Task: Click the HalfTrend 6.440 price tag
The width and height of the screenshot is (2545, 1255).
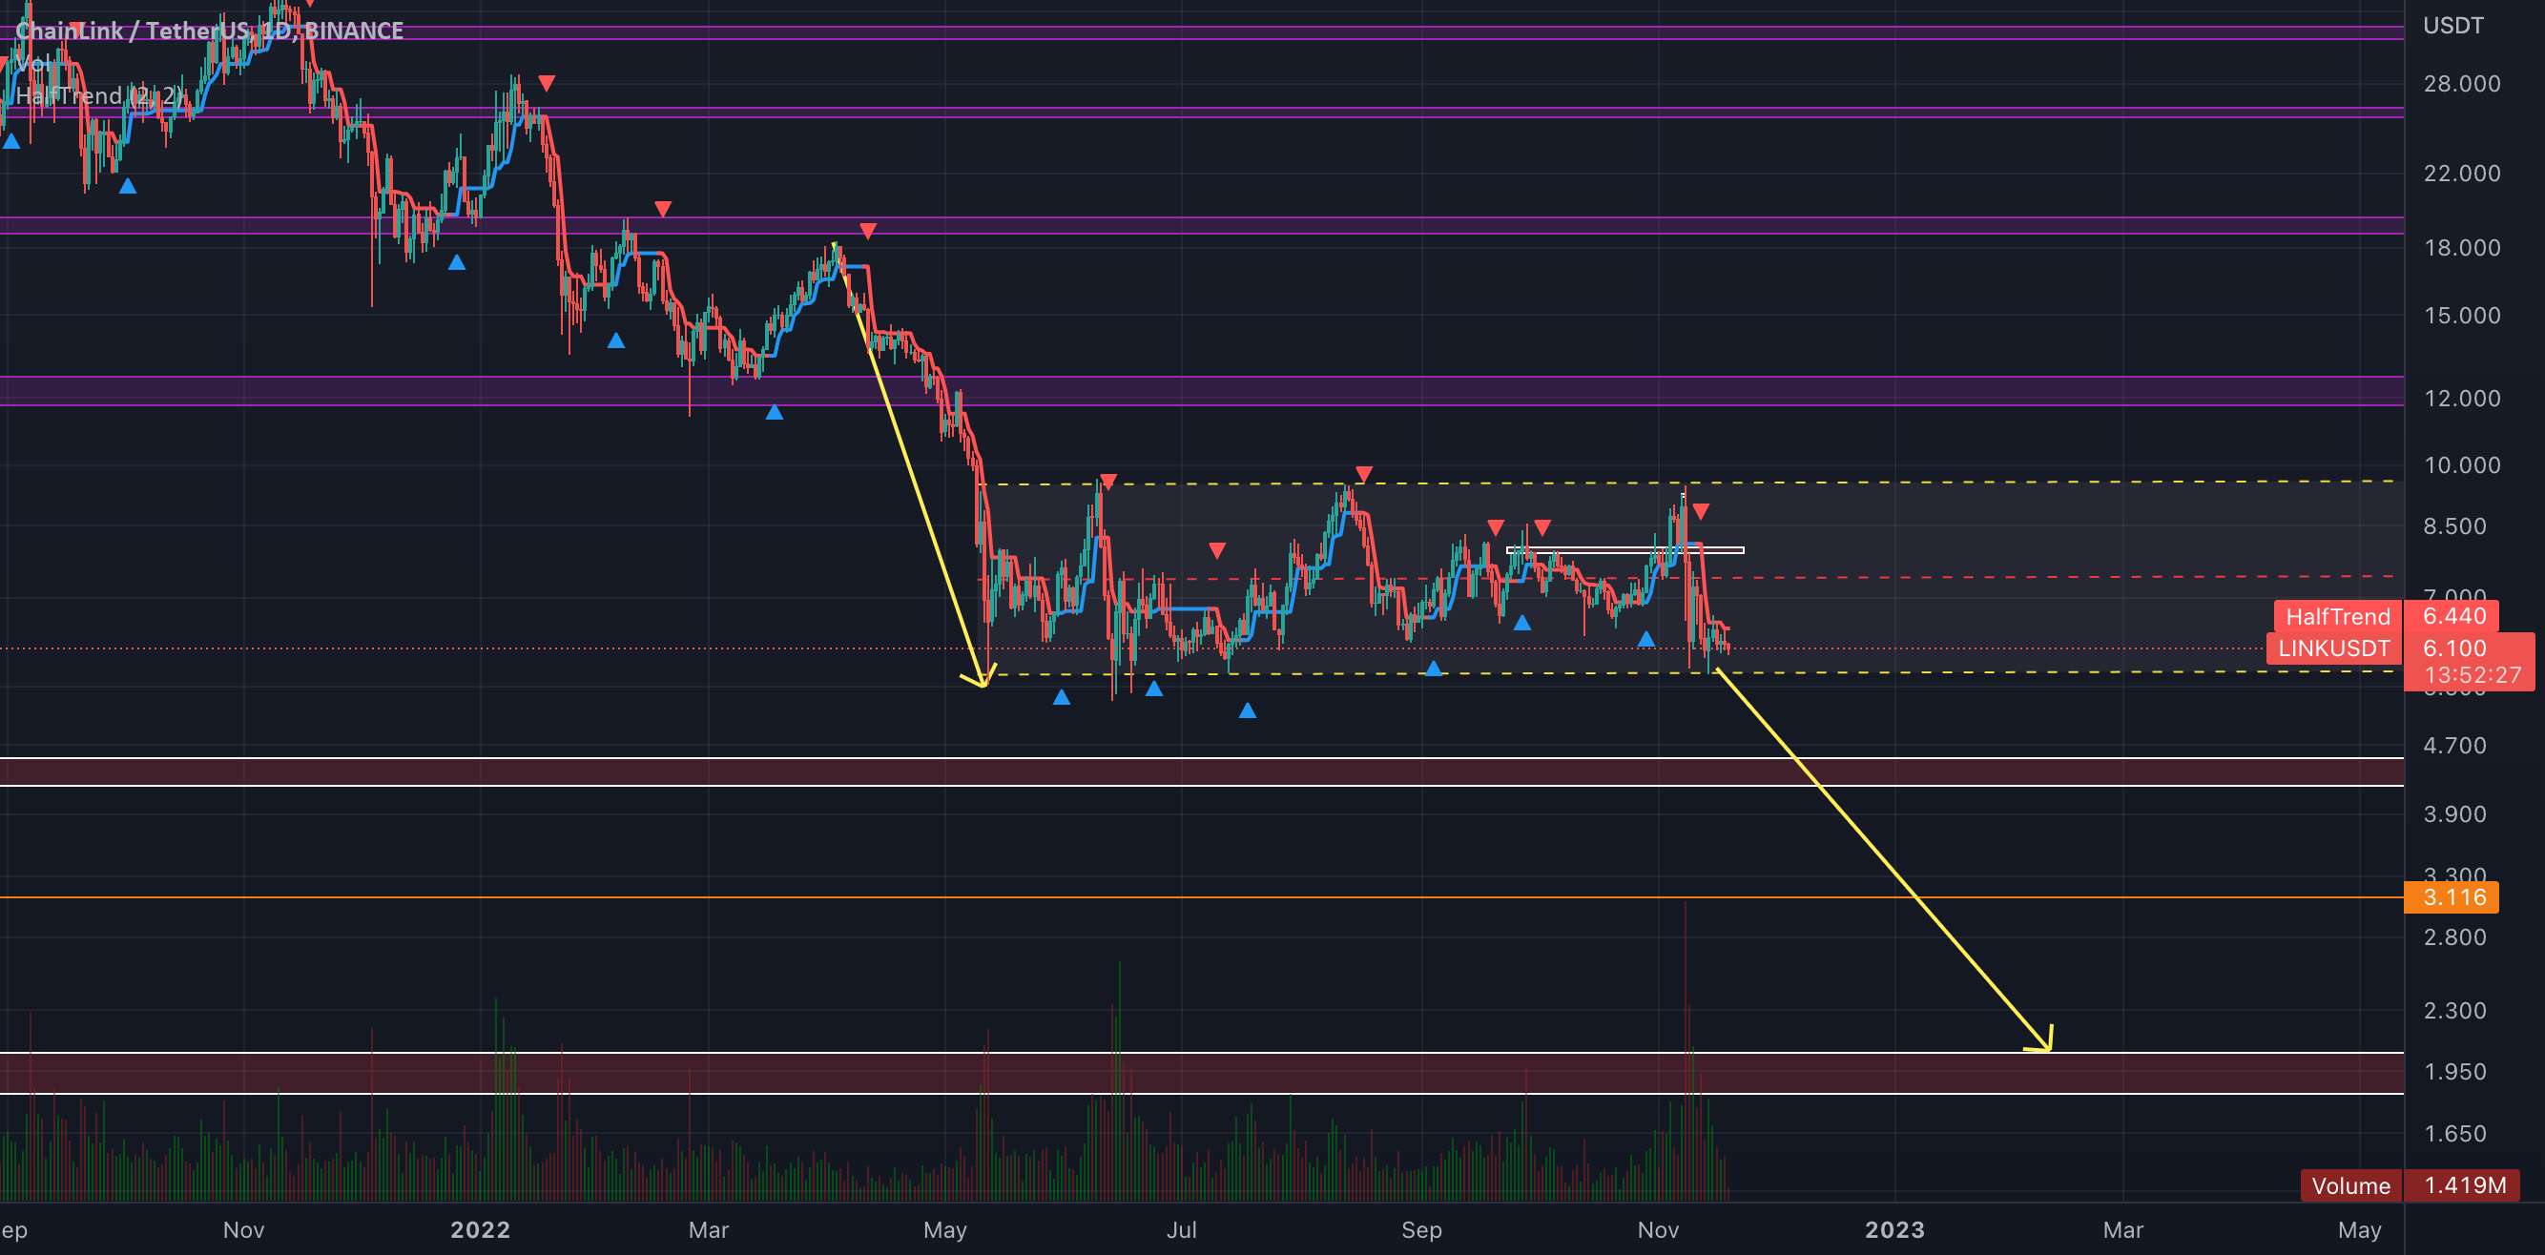Action: coord(2386,616)
